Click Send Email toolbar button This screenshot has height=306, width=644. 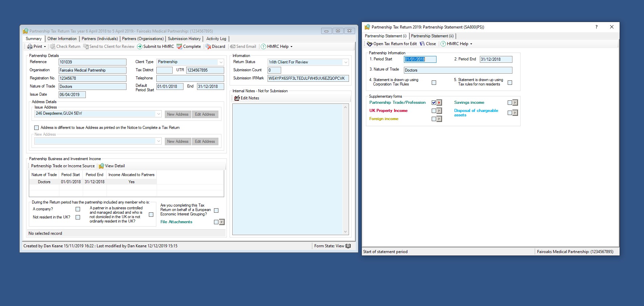(x=243, y=46)
